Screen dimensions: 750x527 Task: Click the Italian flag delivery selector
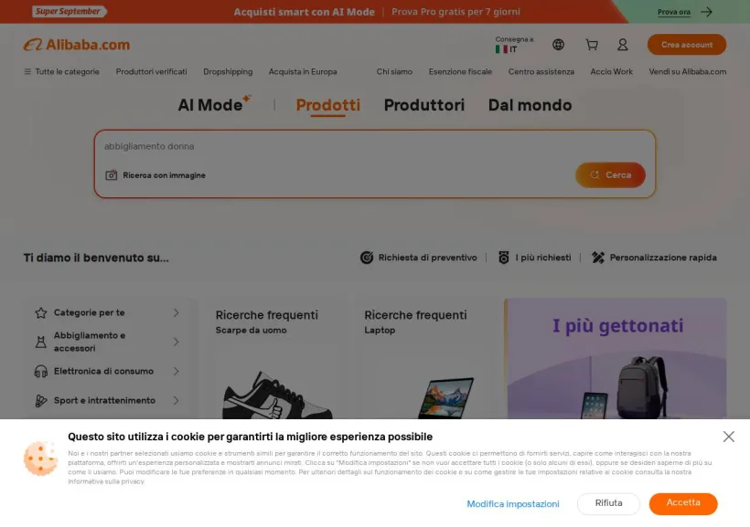point(514,45)
